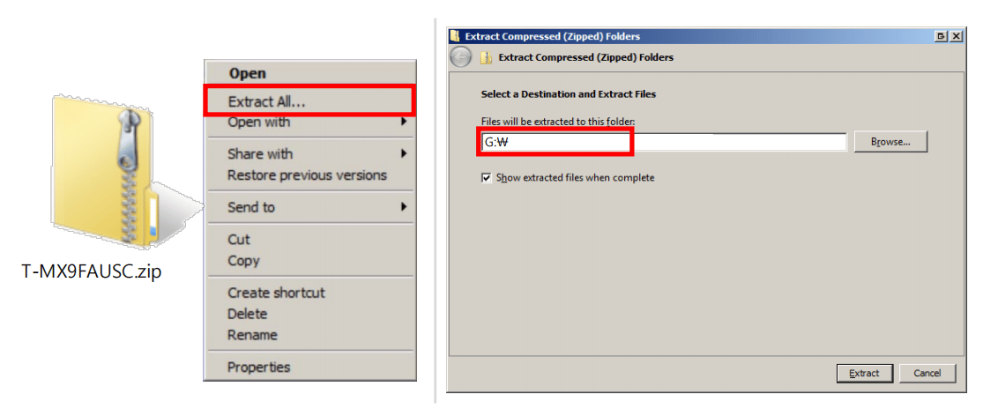Open the Browse button for destination
Screen dimensions: 983x416
(890, 142)
